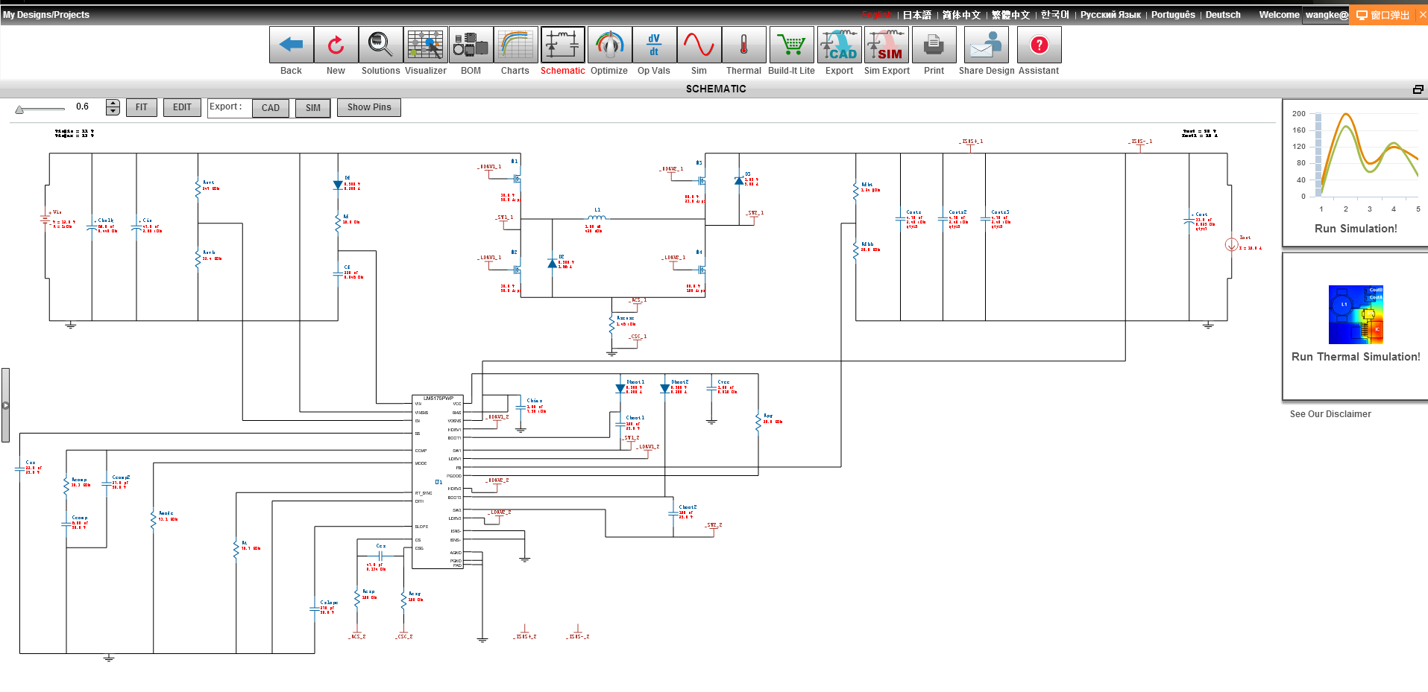The width and height of the screenshot is (1428, 692).
Task: Open Build-It Lite shopping cart
Action: 791,45
